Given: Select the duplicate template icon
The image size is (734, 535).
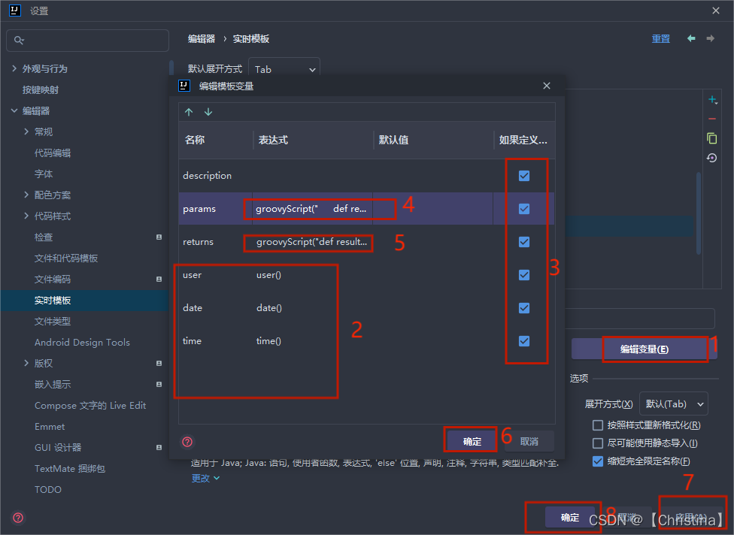Looking at the screenshot, I should tap(713, 138).
